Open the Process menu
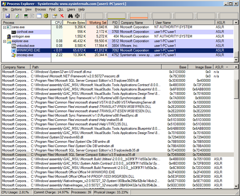 (x=40, y=9)
